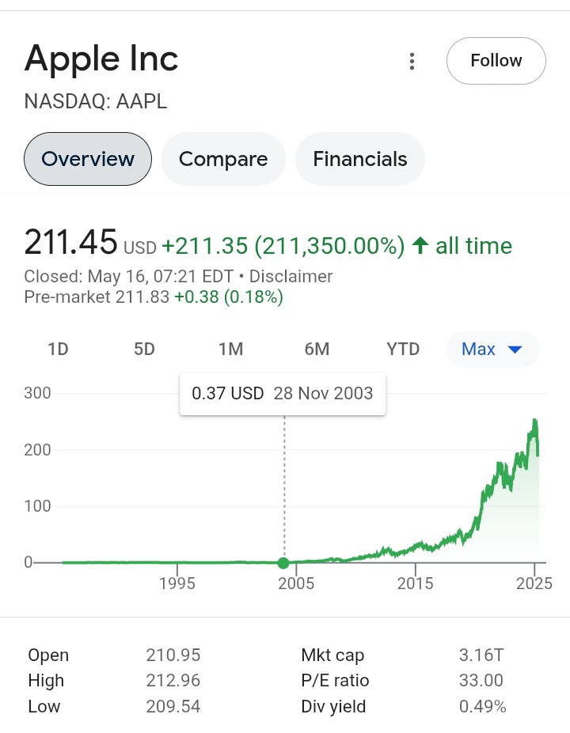Click the Disclaimer link
The width and height of the screenshot is (570, 733).
291,277
